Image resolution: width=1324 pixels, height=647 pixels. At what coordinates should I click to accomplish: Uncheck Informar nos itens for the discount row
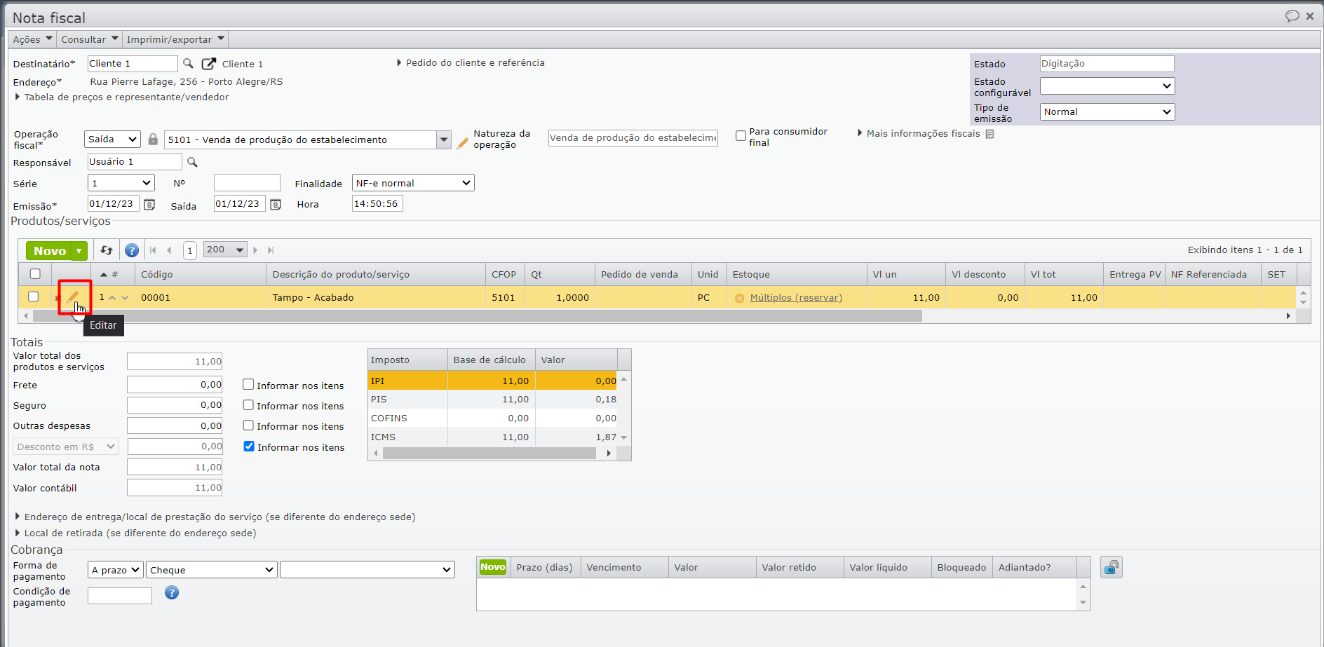(249, 447)
